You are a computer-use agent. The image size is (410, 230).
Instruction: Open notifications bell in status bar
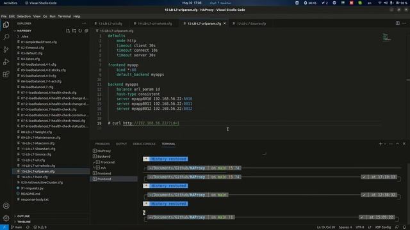tap(404, 227)
